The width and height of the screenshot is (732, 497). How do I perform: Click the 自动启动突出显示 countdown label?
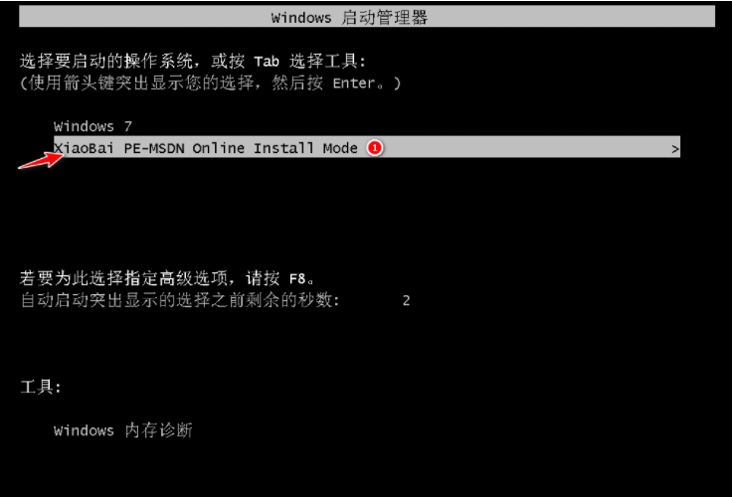[180, 300]
